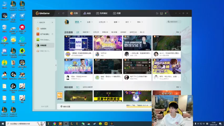The height and width of the screenshot is (126, 224).
Task: Click the sidebar app search field
Action: (43, 22)
